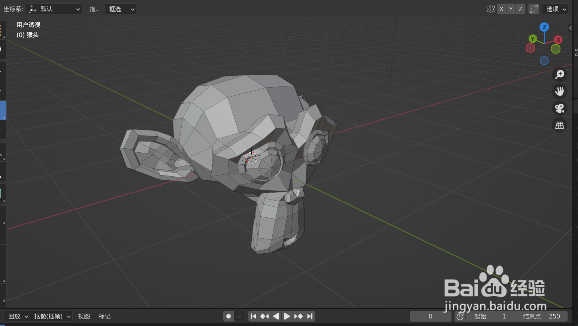Click the pan view hand icon
The width and height of the screenshot is (578, 326).
pyautogui.click(x=560, y=91)
